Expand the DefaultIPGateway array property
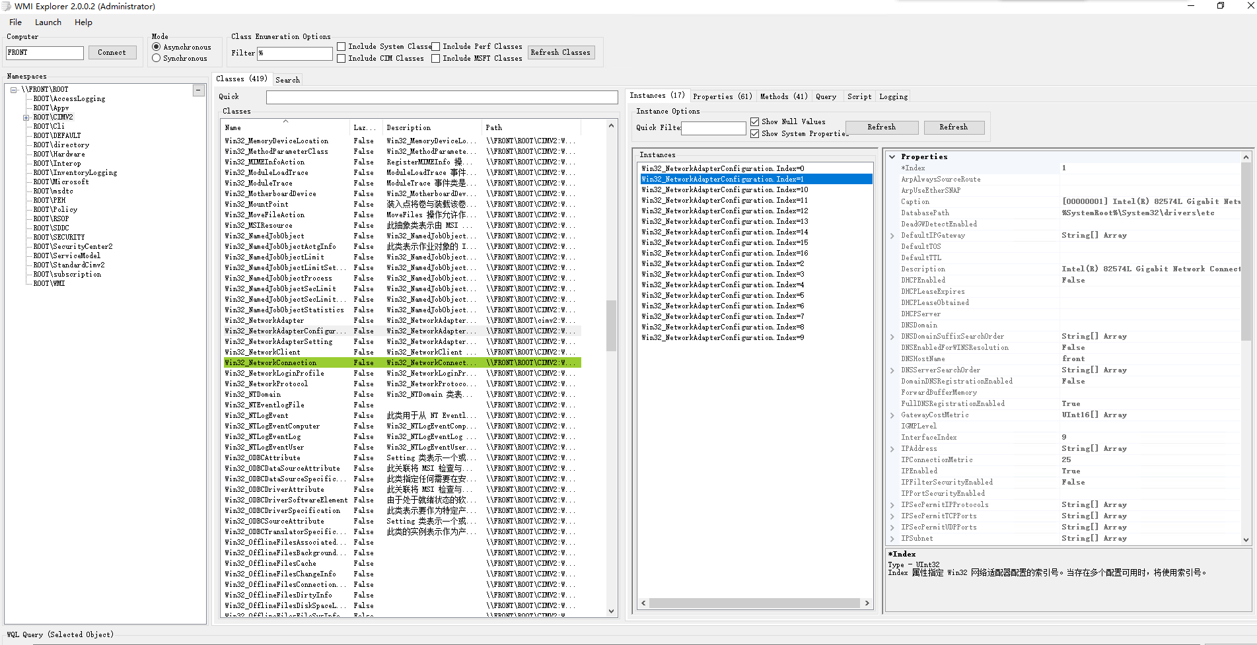The height and width of the screenshot is (645, 1257). click(892, 236)
